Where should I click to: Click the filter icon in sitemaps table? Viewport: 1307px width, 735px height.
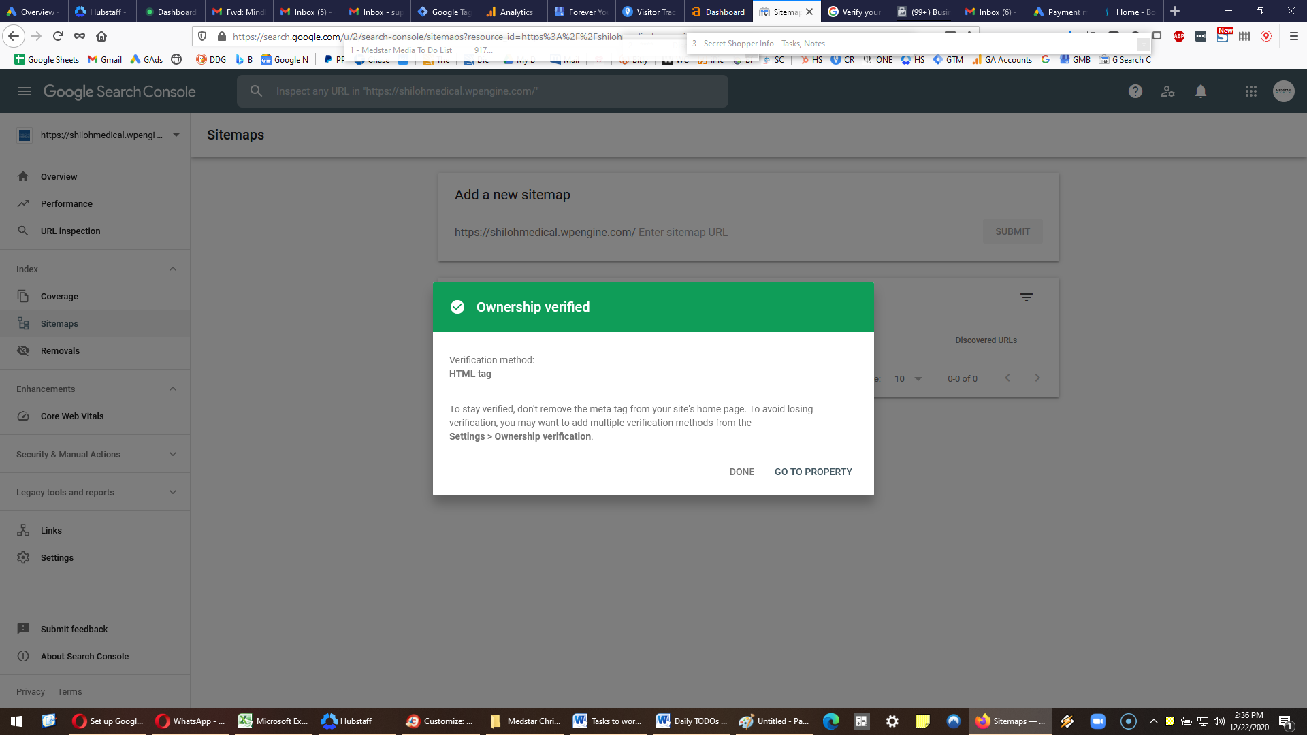click(1027, 297)
